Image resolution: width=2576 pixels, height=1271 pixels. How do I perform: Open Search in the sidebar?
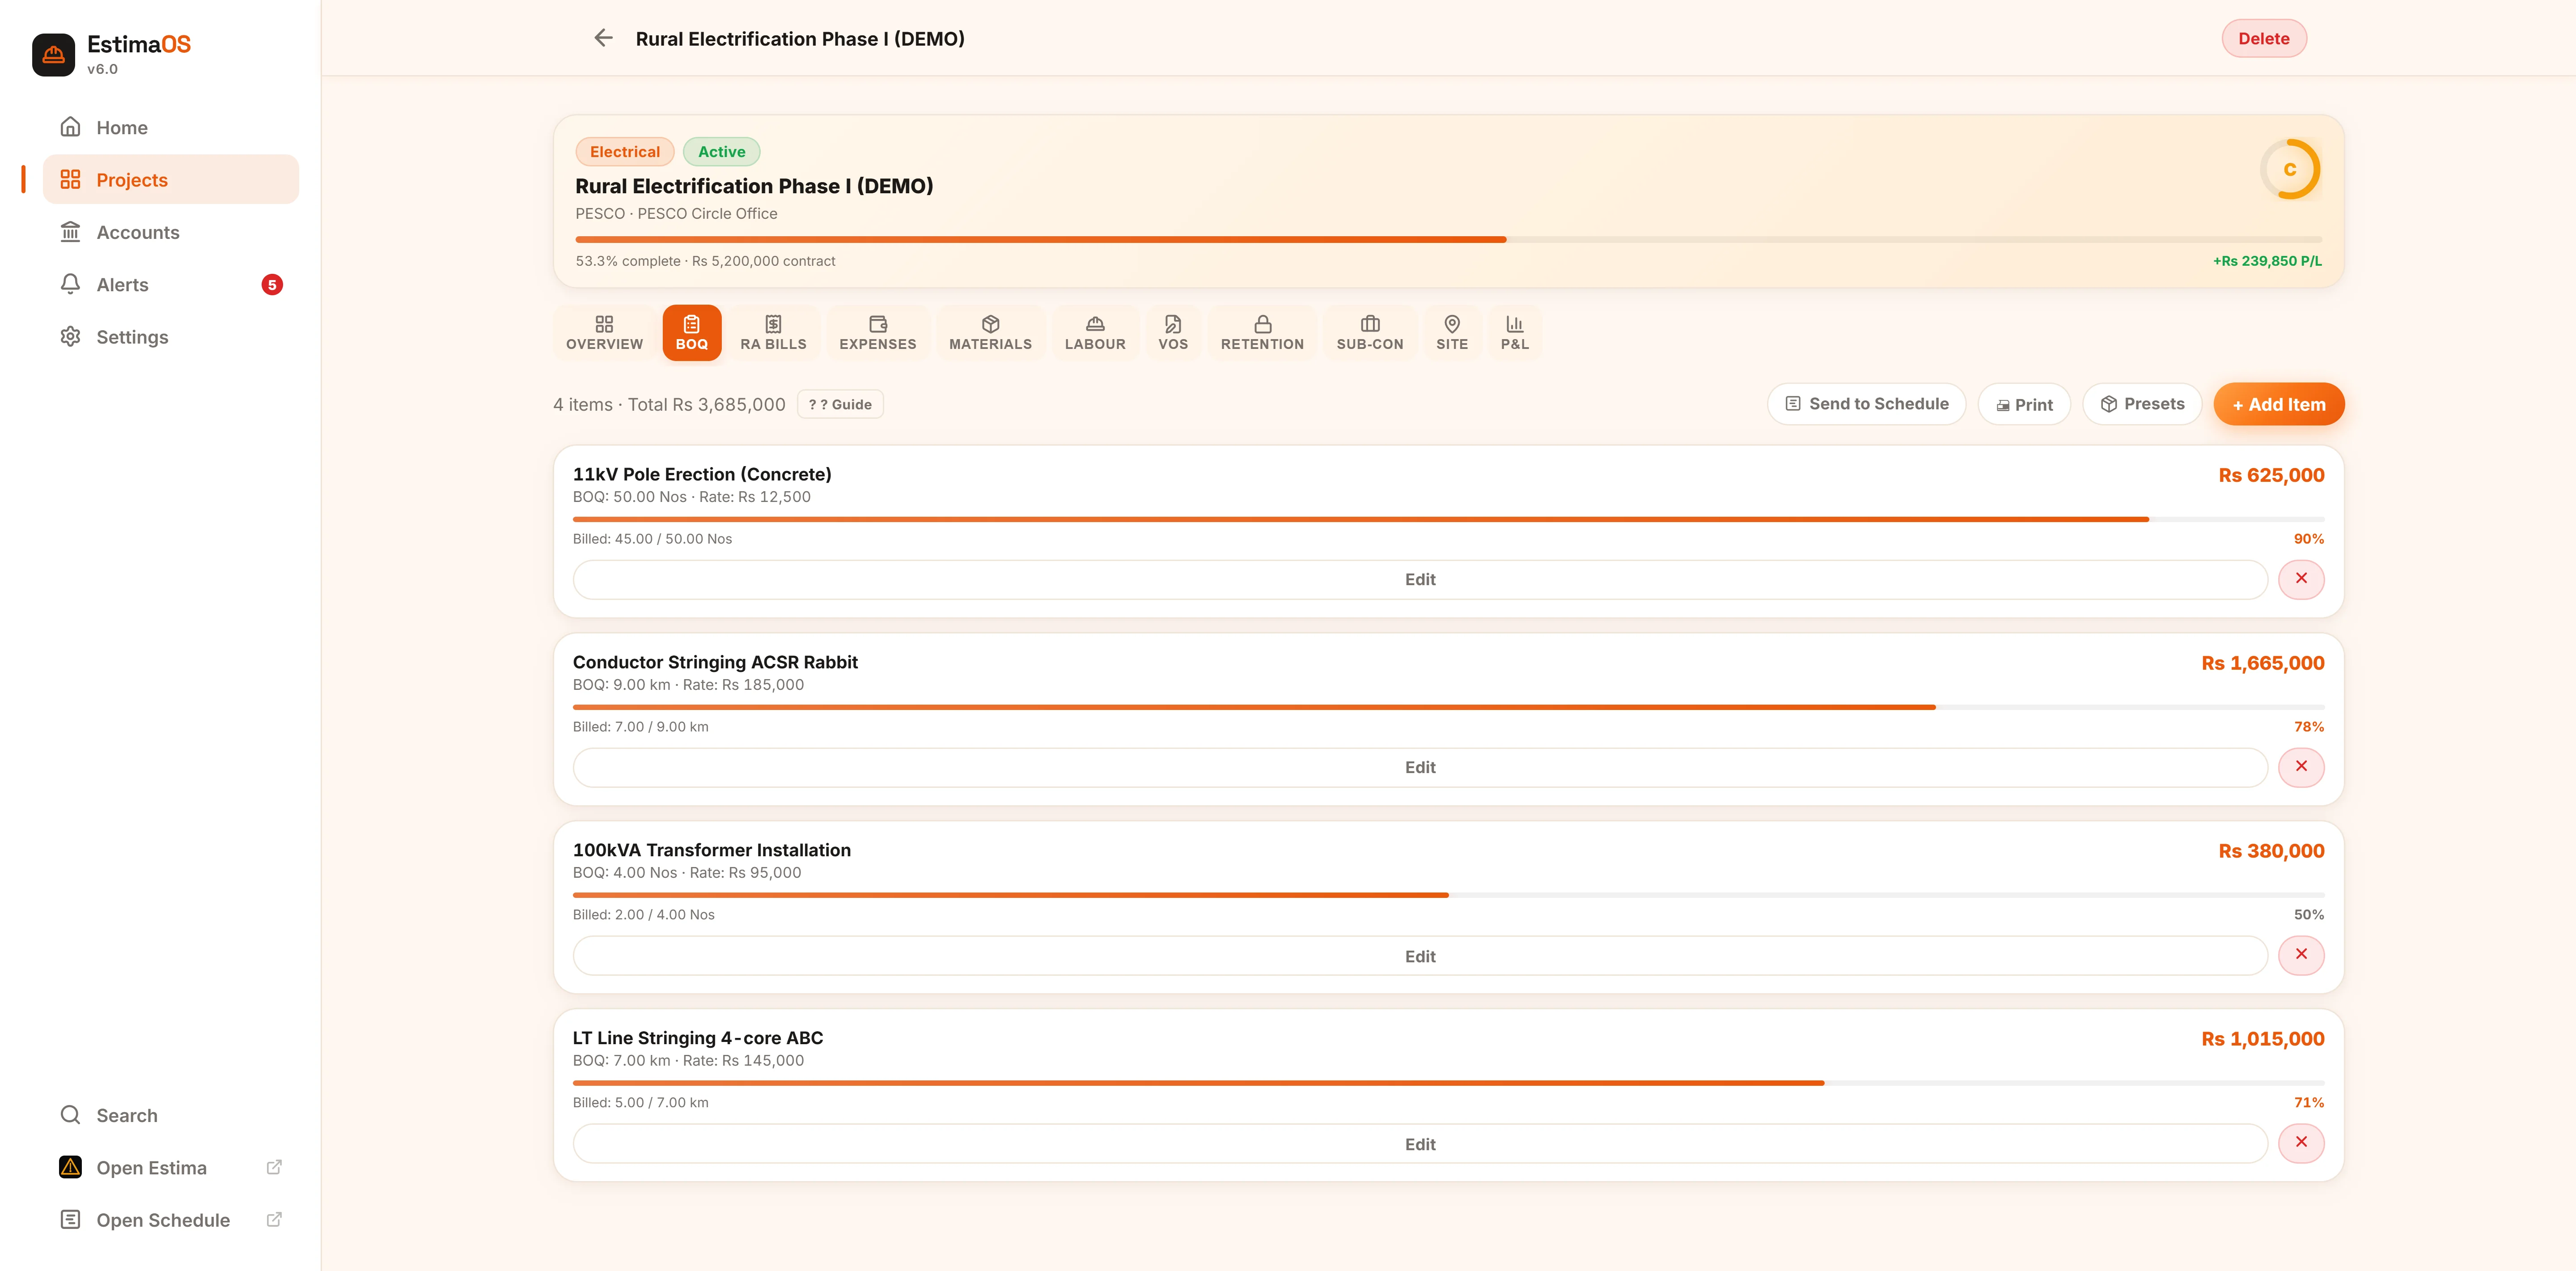[x=171, y=1115]
